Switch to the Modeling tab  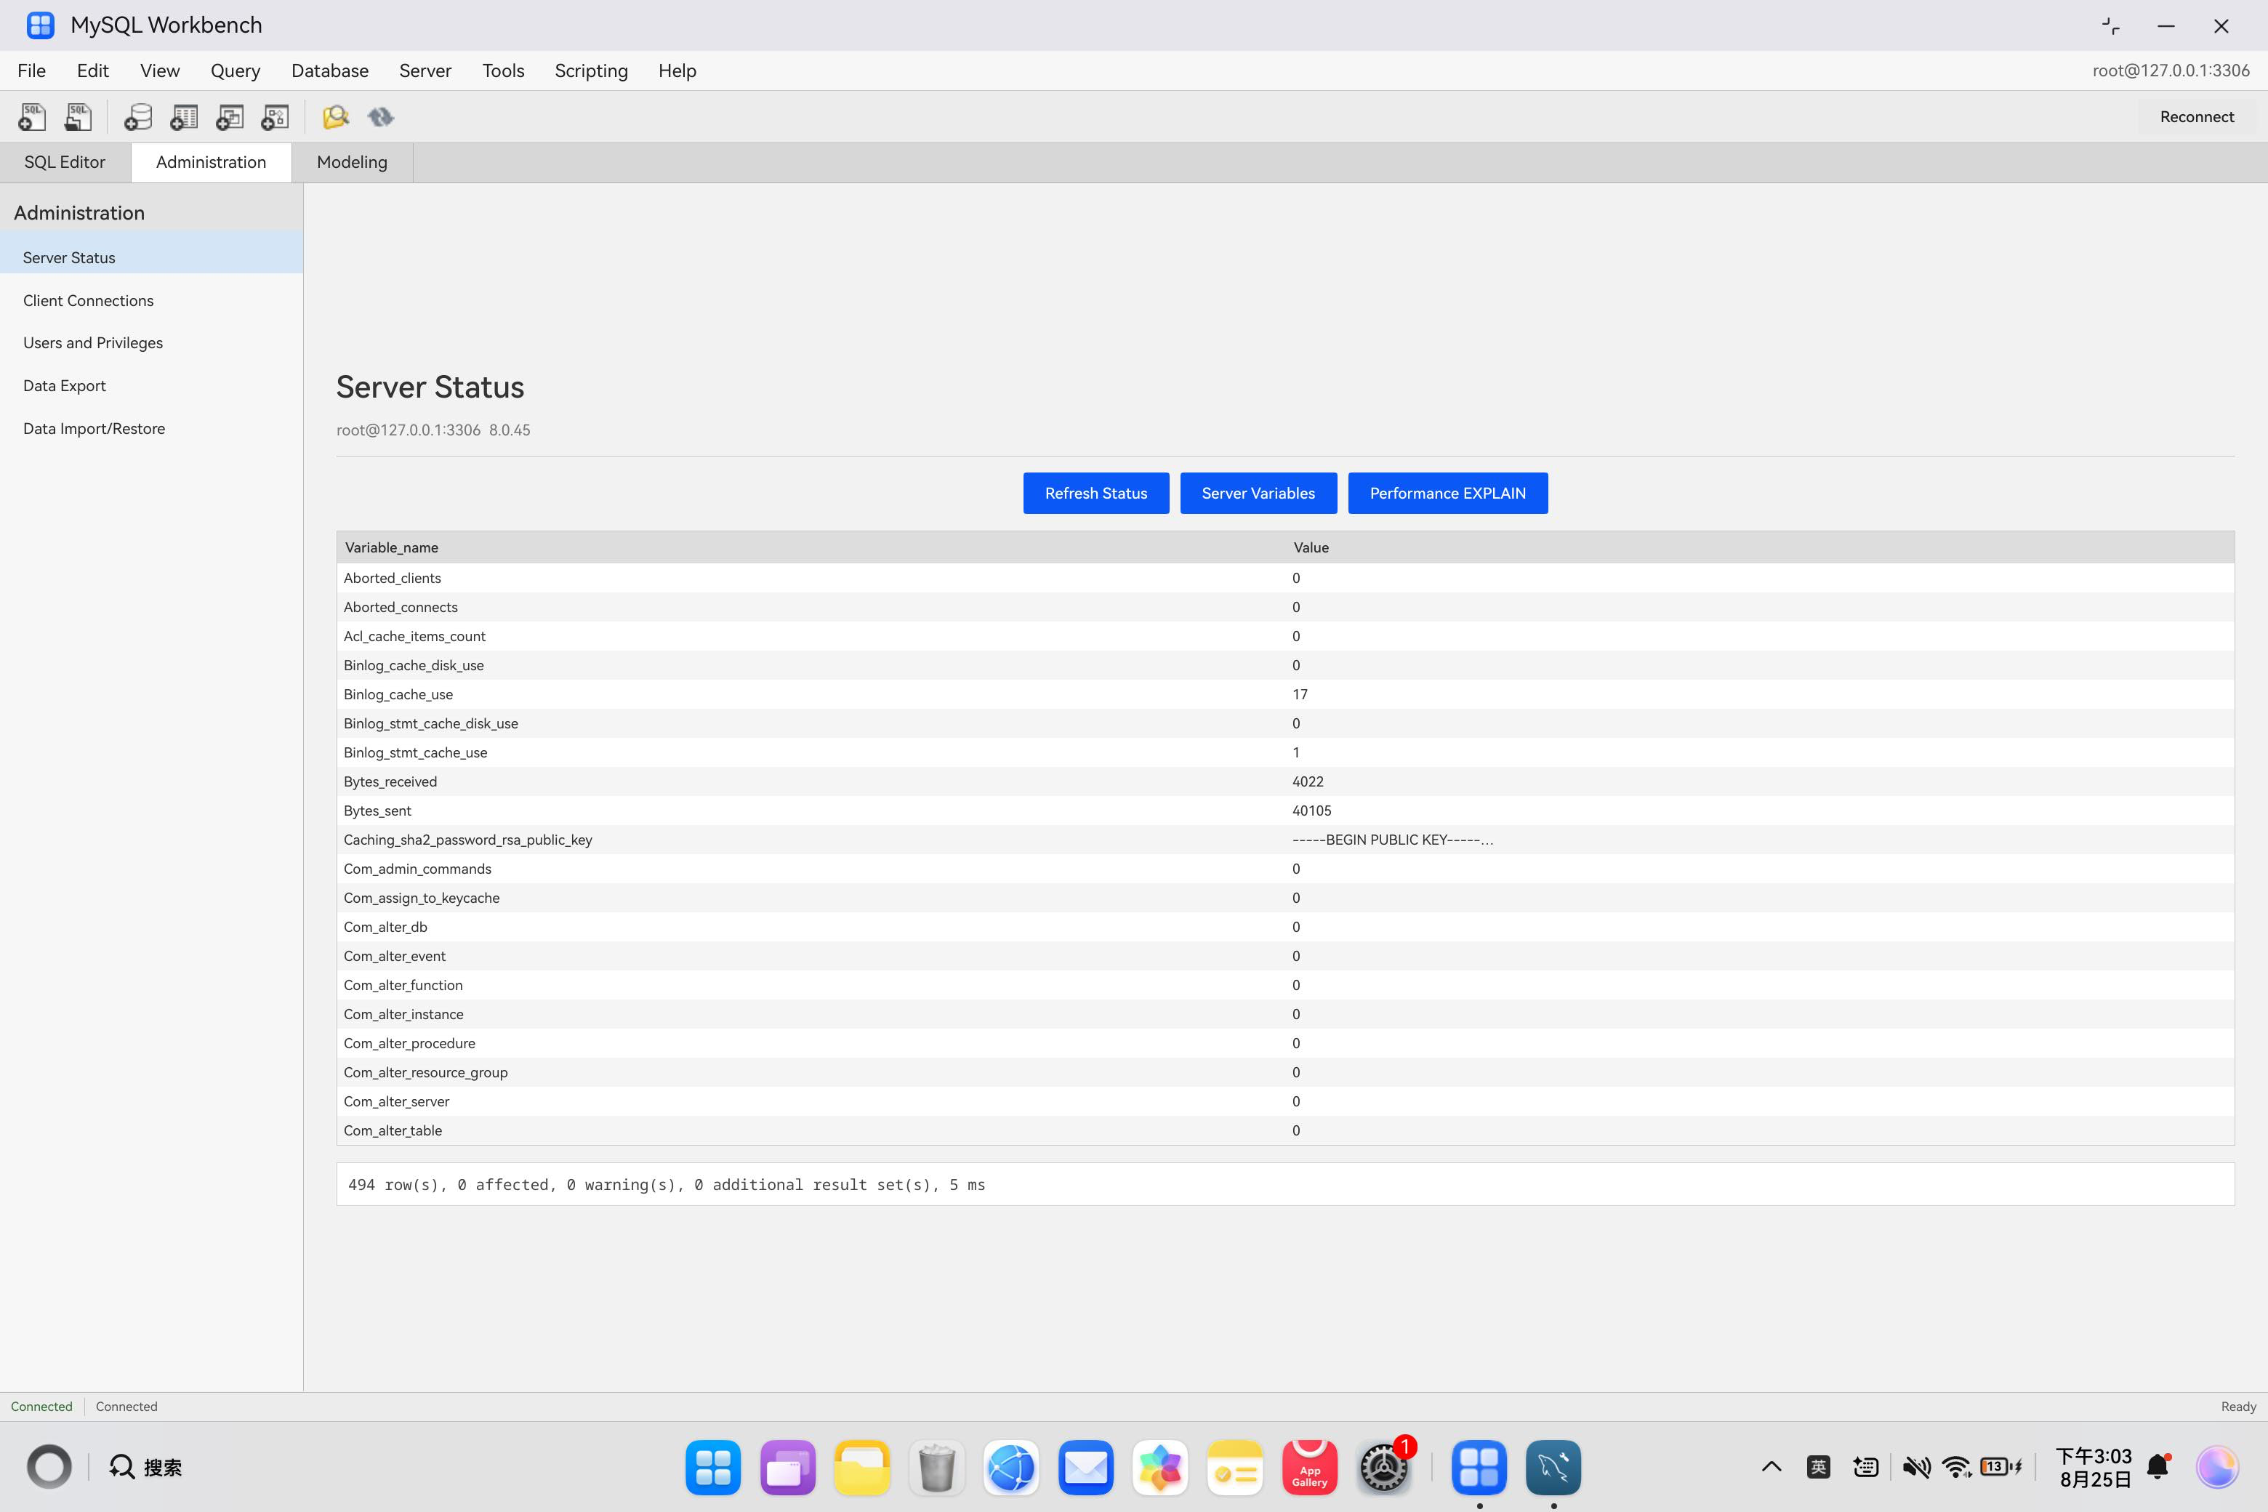click(352, 162)
